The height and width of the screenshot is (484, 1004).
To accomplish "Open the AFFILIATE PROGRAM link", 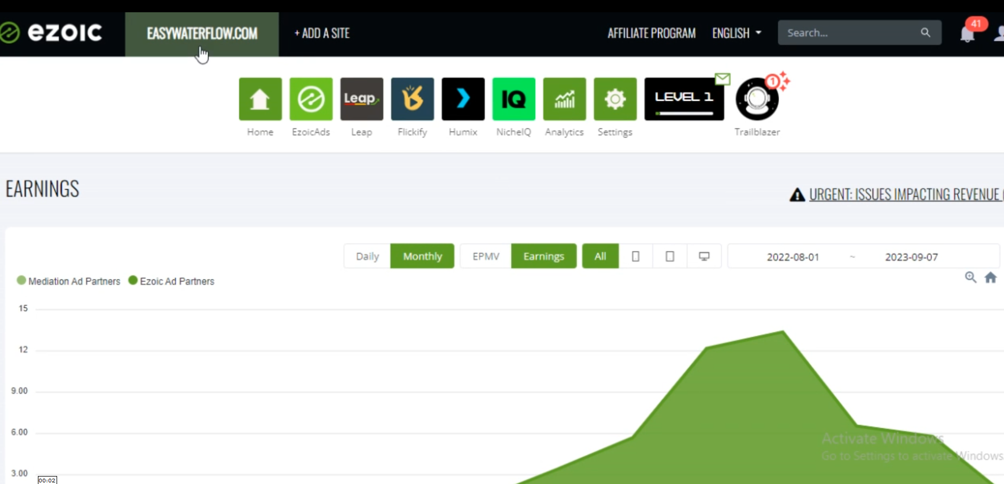I will (x=652, y=33).
